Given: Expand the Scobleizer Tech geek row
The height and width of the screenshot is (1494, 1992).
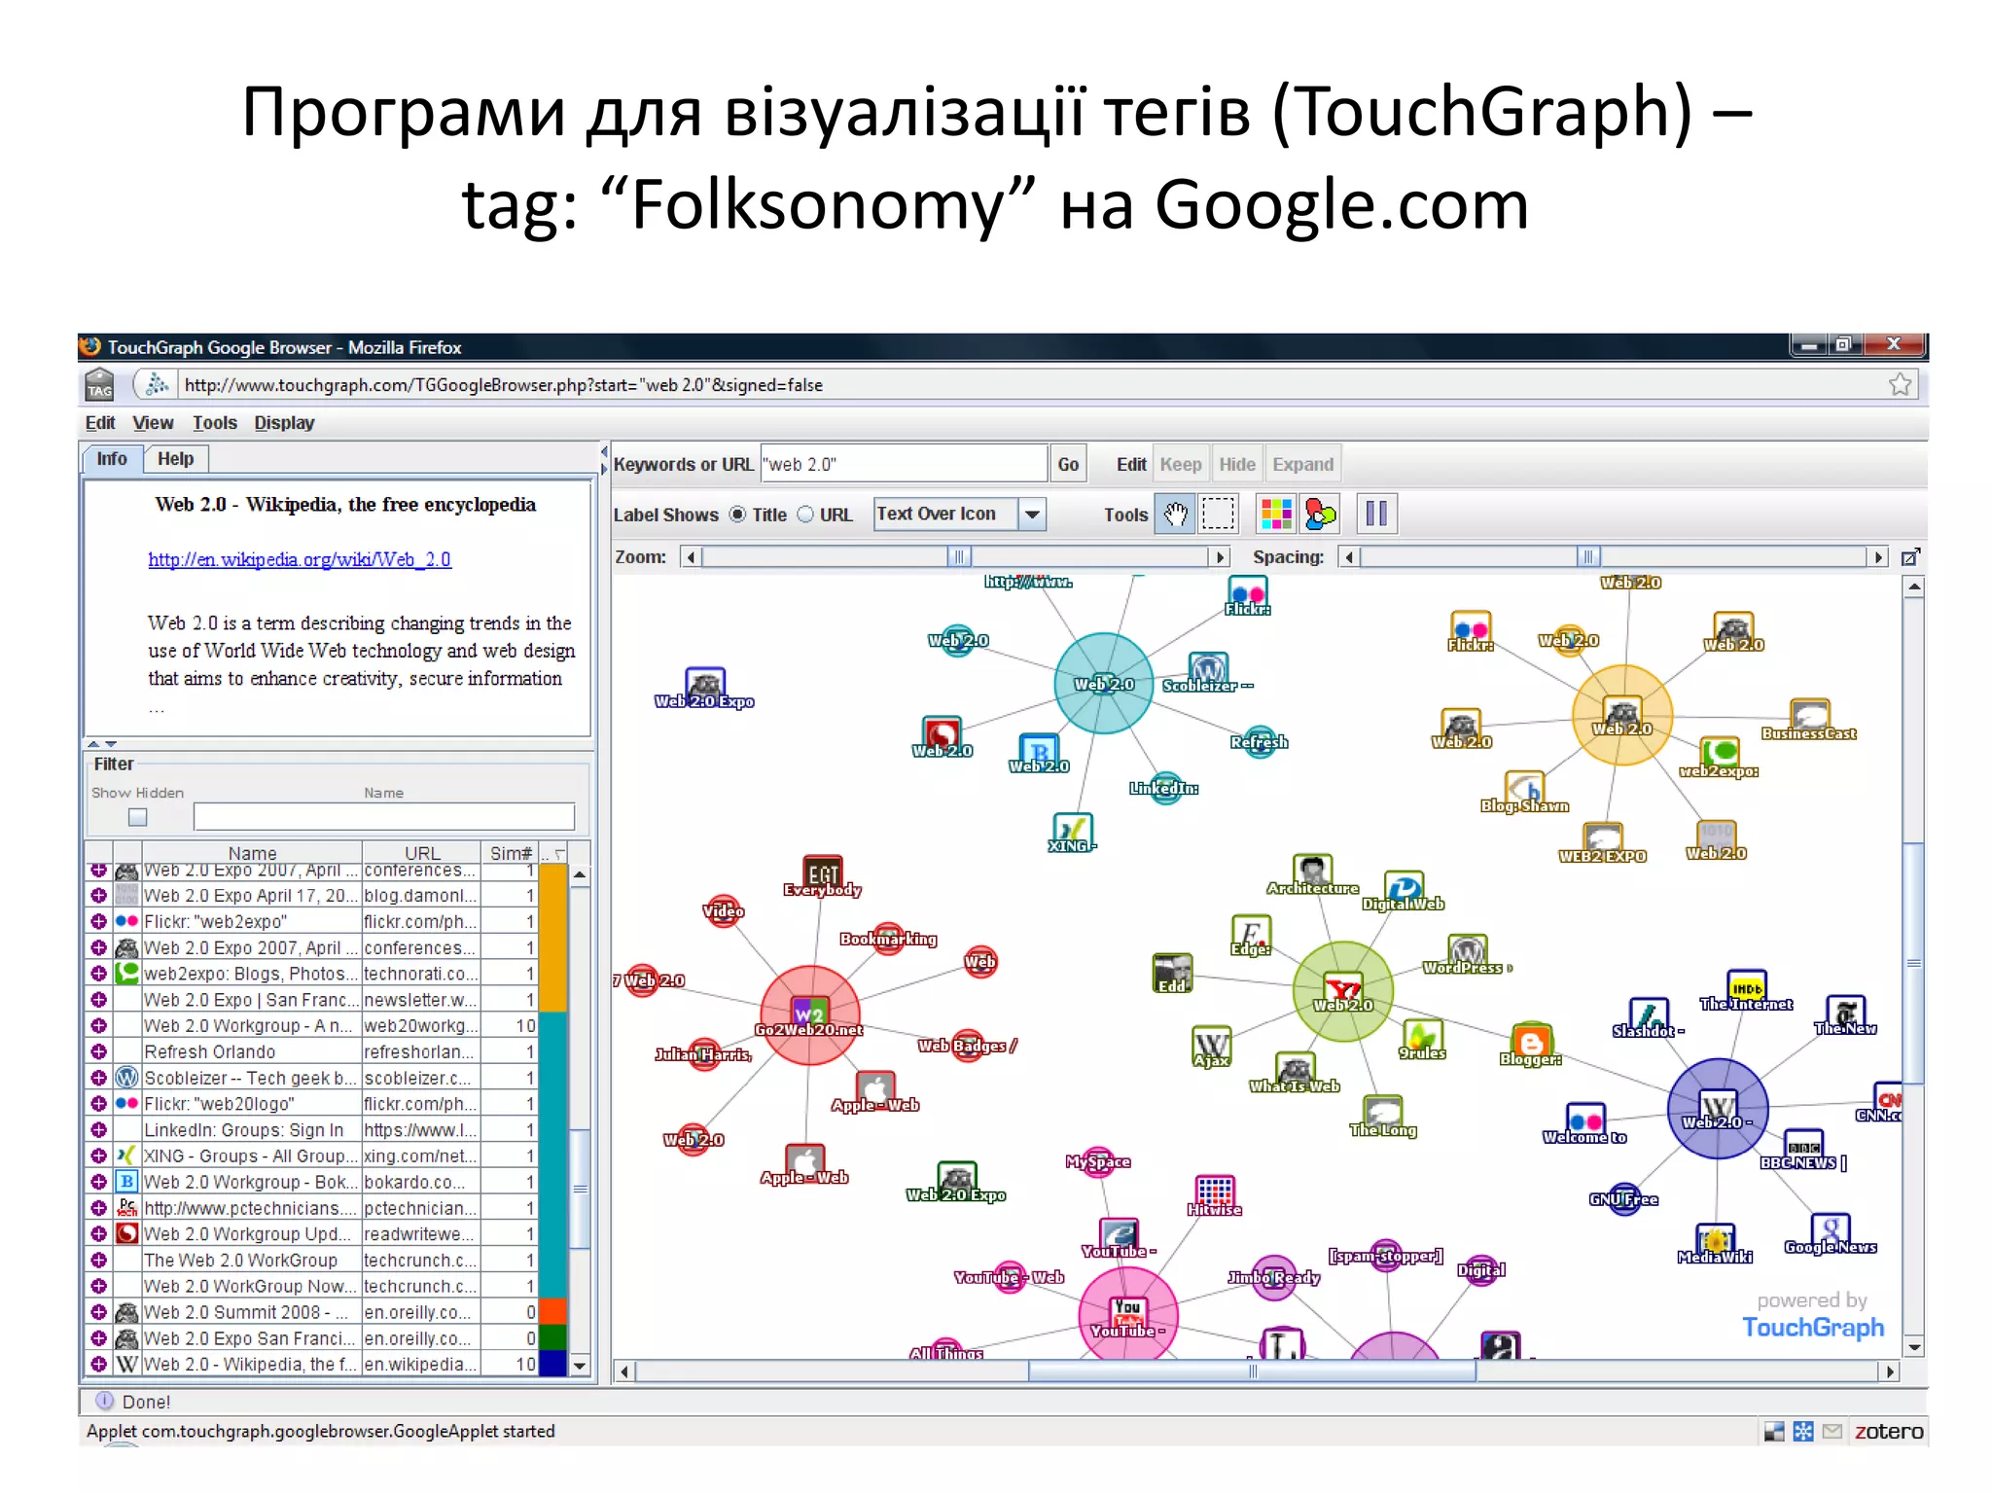Looking at the screenshot, I should click(x=98, y=1078).
